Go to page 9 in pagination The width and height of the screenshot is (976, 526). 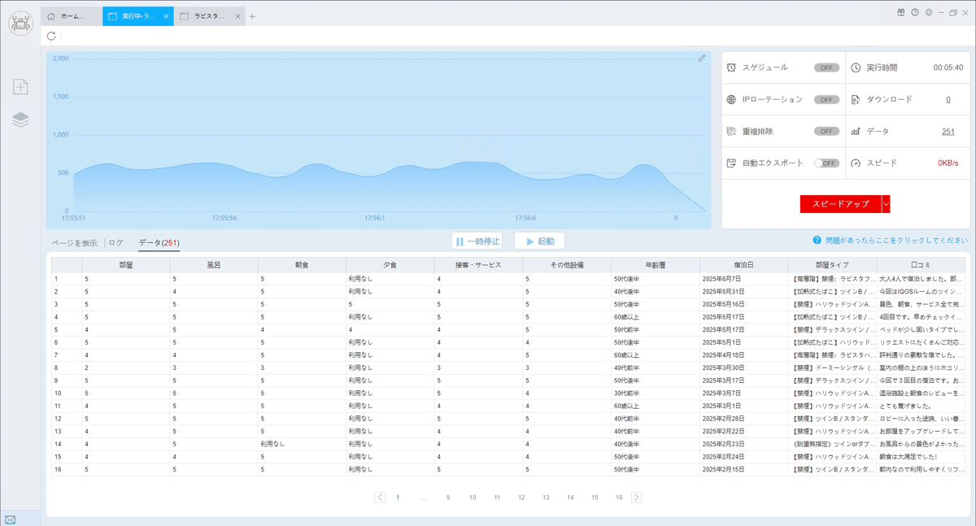447,497
